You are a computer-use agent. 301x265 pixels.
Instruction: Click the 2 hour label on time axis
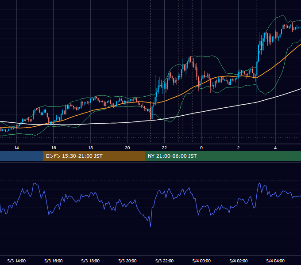pos(239,148)
